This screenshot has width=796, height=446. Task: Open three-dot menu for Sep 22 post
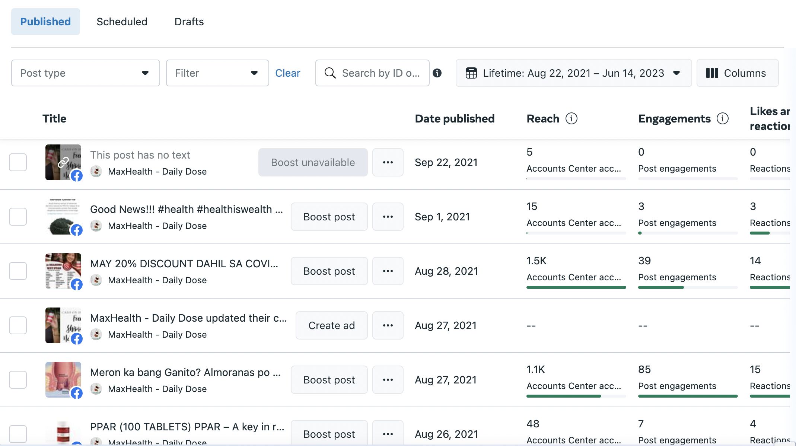click(388, 162)
